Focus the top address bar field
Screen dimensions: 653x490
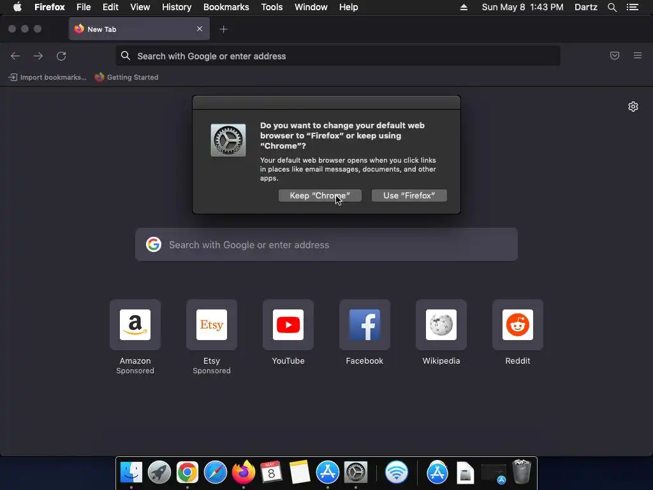click(x=338, y=56)
